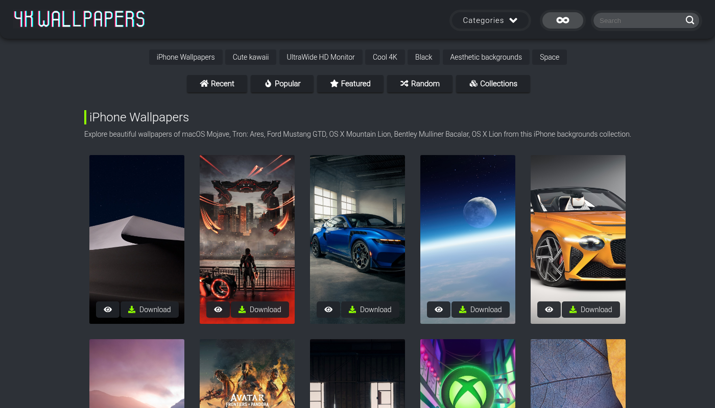The image size is (715, 408).
Task: Click the 4K Wallpapers site logo
Action: pyautogui.click(x=79, y=19)
